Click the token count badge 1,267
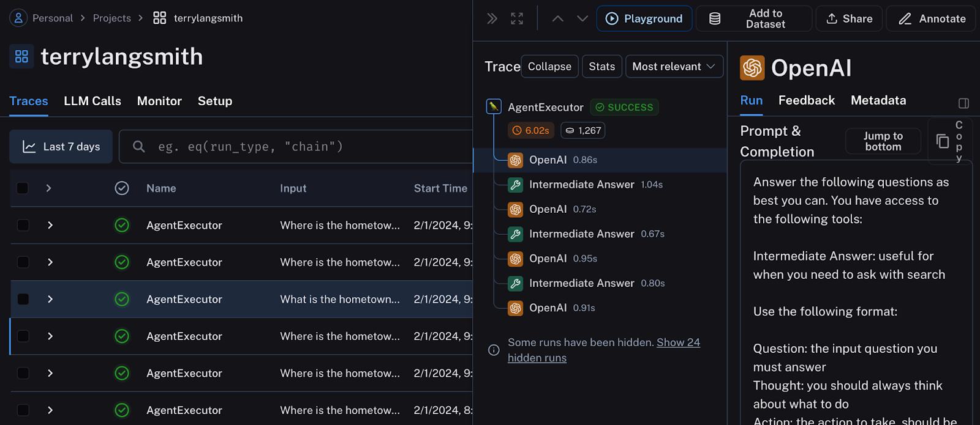Screen dimensions: 980x425 (x=583, y=130)
